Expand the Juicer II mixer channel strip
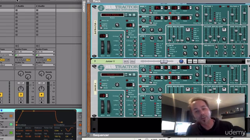The width and height of the screenshot is (250, 140). tap(95, 61)
